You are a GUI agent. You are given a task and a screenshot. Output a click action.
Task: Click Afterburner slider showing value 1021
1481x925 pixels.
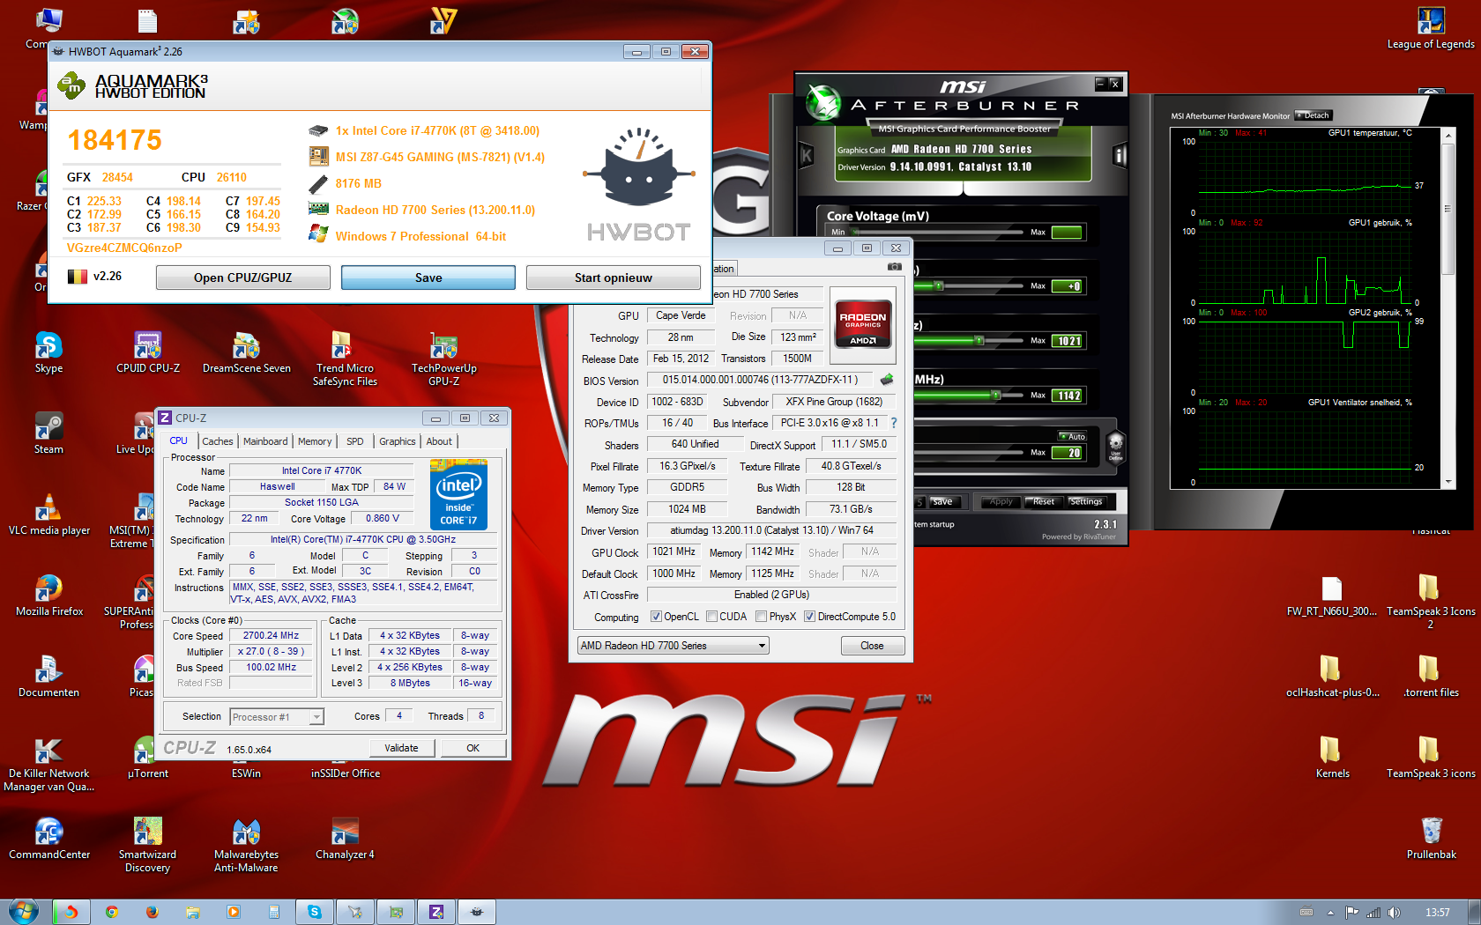pos(968,341)
